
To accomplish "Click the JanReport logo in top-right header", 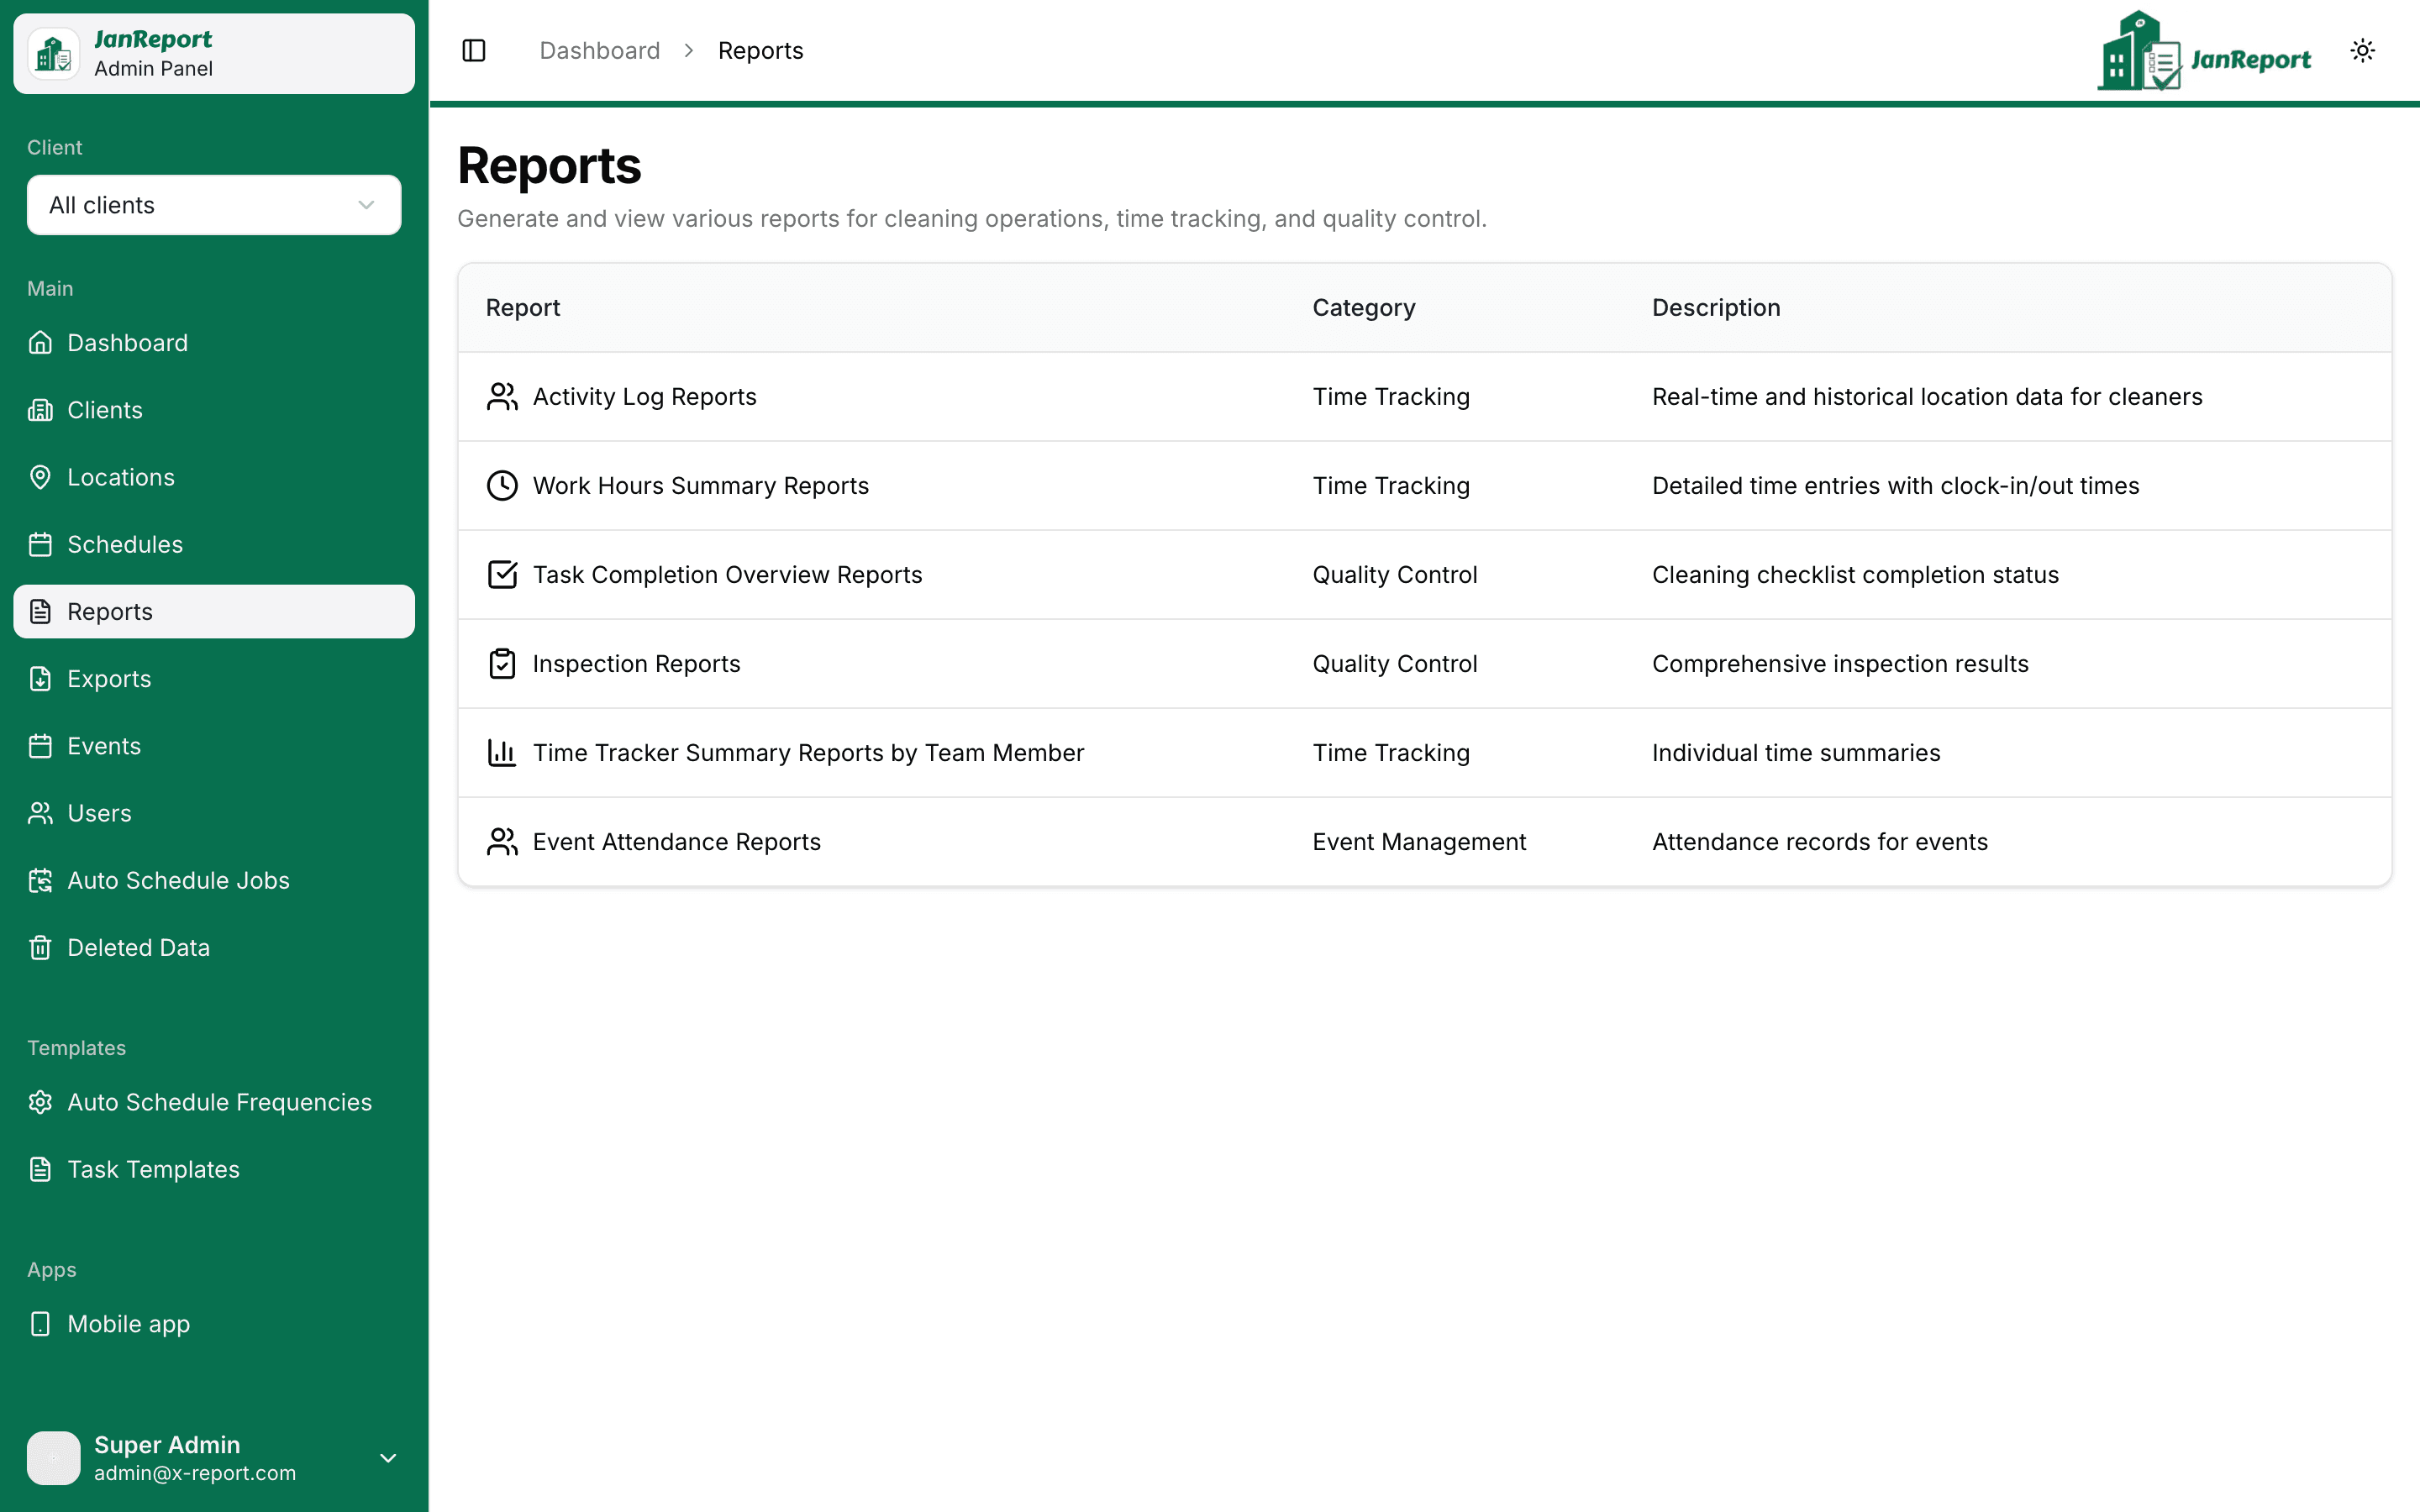I will click(2204, 51).
